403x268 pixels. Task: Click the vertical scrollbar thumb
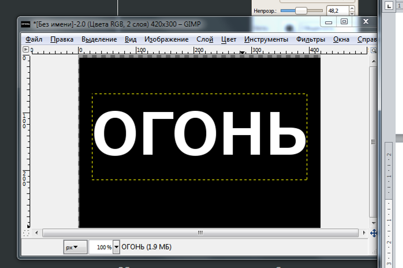(373, 142)
